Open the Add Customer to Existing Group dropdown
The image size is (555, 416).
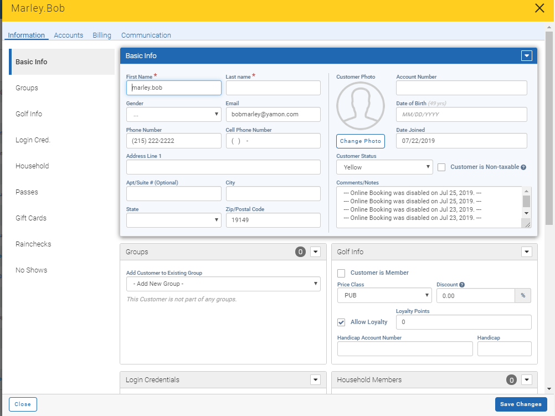[x=223, y=284]
